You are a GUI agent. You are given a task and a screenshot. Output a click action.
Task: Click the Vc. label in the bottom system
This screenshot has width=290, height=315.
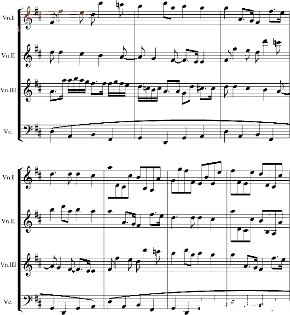point(8,302)
